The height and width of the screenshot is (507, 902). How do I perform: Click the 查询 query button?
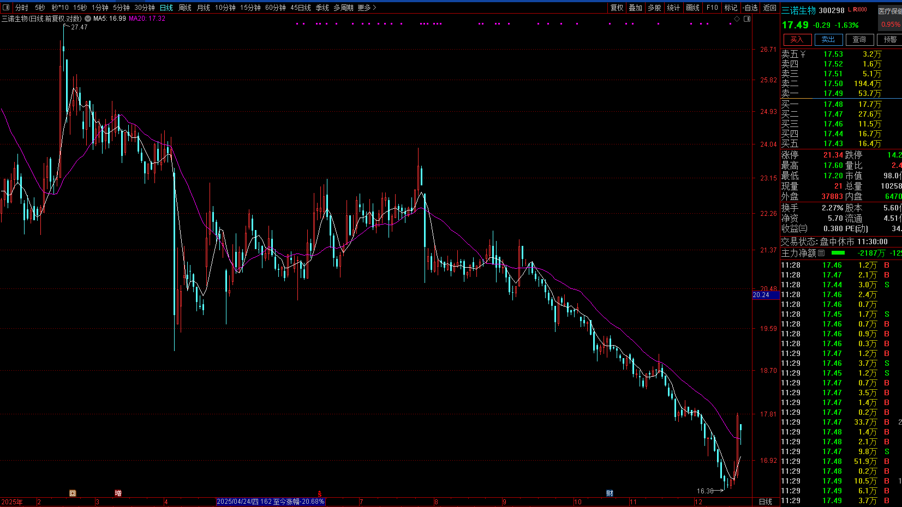click(859, 40)
